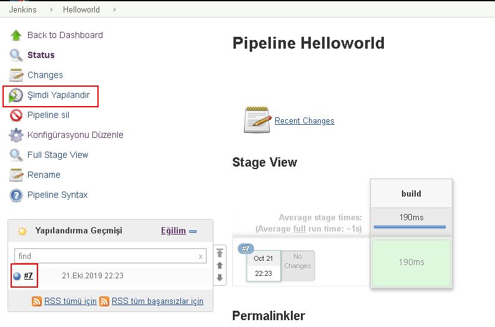Click the full underlined word in average run time
This screenshot has height=327, width=495.
click(x=299, y=228)
